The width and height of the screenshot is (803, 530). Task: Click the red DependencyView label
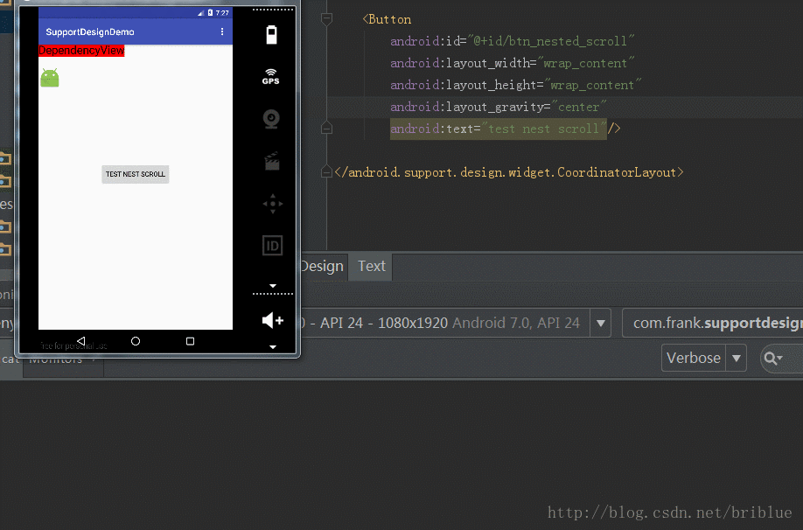tap(81, 50)
